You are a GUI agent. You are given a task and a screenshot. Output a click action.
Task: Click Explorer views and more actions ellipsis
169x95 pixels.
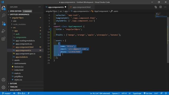(x=40, y=7)
